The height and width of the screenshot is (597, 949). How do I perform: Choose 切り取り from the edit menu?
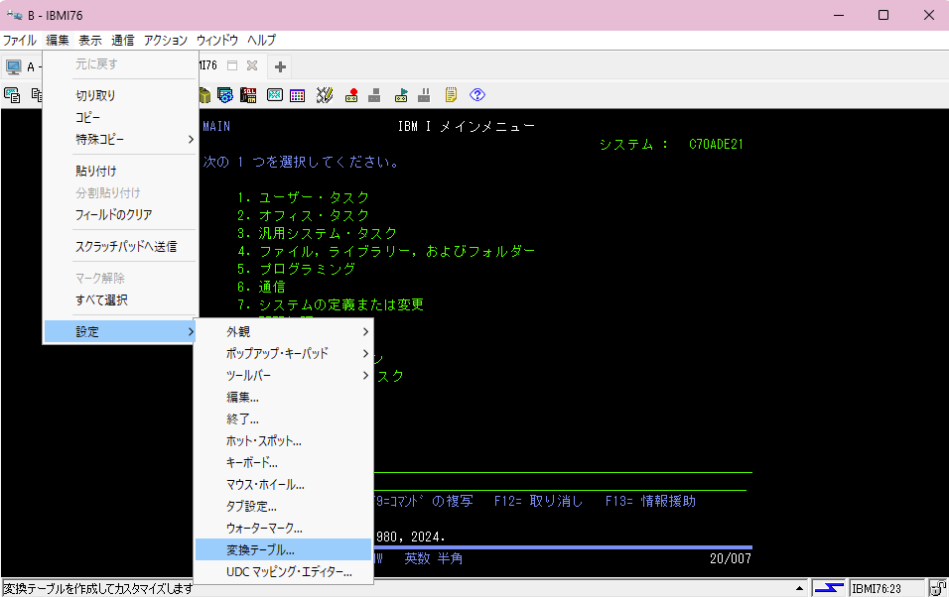point(121,95)
